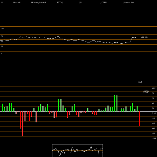The height and width of the screenshot is (157, 157).
Task: Click the MR axis label -60
Action: pos(153,128)
